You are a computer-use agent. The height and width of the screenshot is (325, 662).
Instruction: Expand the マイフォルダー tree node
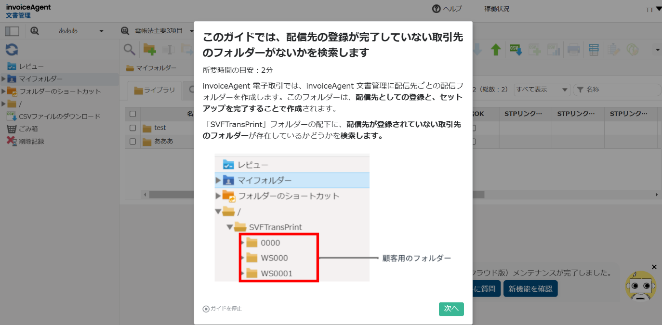pos(3,79)
